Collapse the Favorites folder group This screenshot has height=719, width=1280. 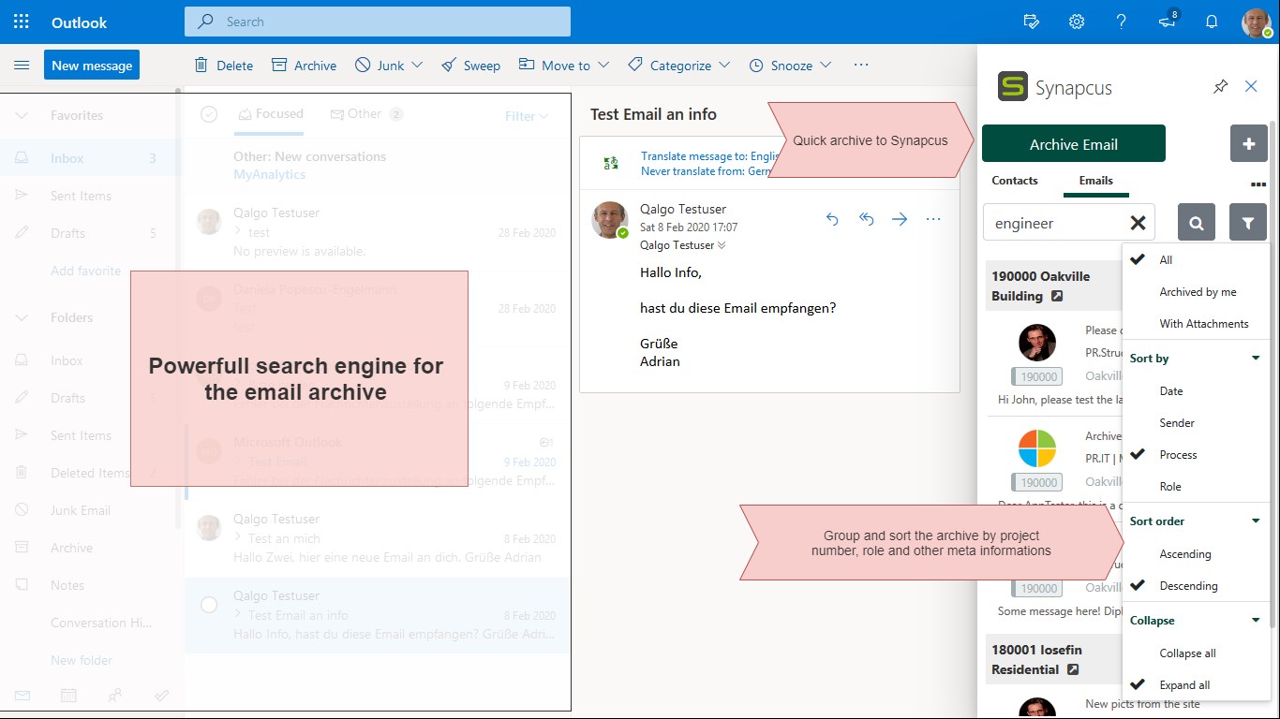tap(22, 115)
